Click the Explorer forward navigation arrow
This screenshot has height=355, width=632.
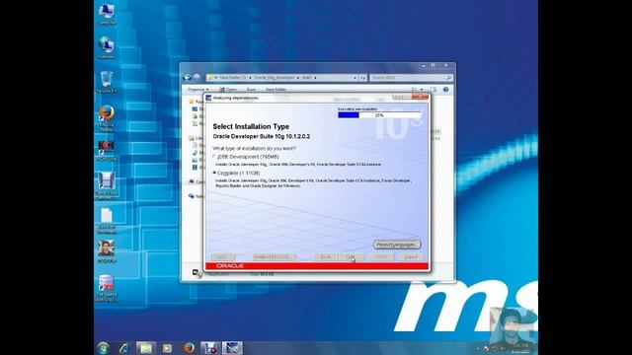click(197, 77)
